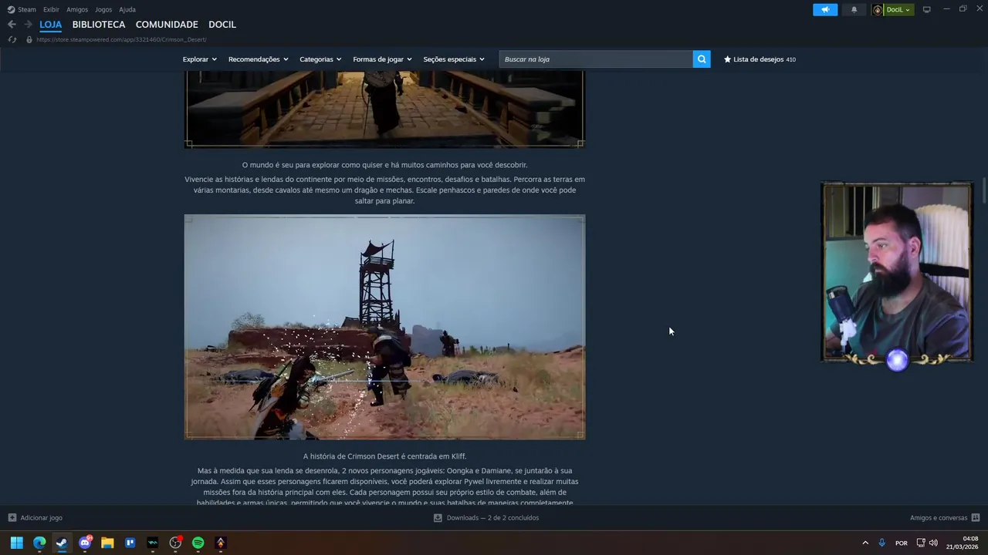Click the page vertical scrollbar
988x555 pixels.
click(984, 190)
